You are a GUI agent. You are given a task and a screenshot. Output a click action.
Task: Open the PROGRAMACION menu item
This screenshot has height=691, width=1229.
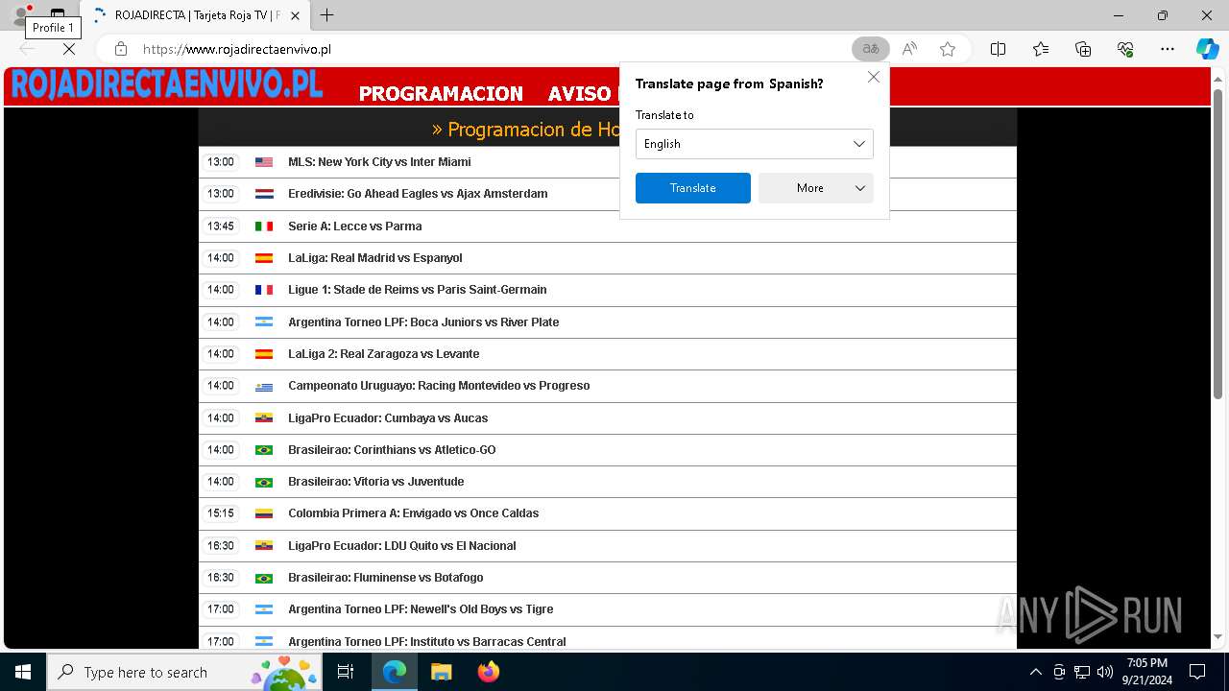pos(441,93)
